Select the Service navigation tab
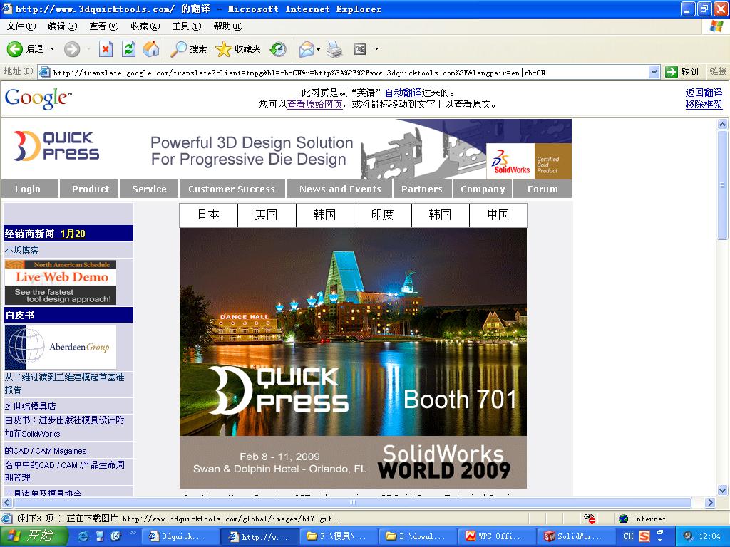Image resolution: width=730 pixels, height=547 pixels. [149, 189]
